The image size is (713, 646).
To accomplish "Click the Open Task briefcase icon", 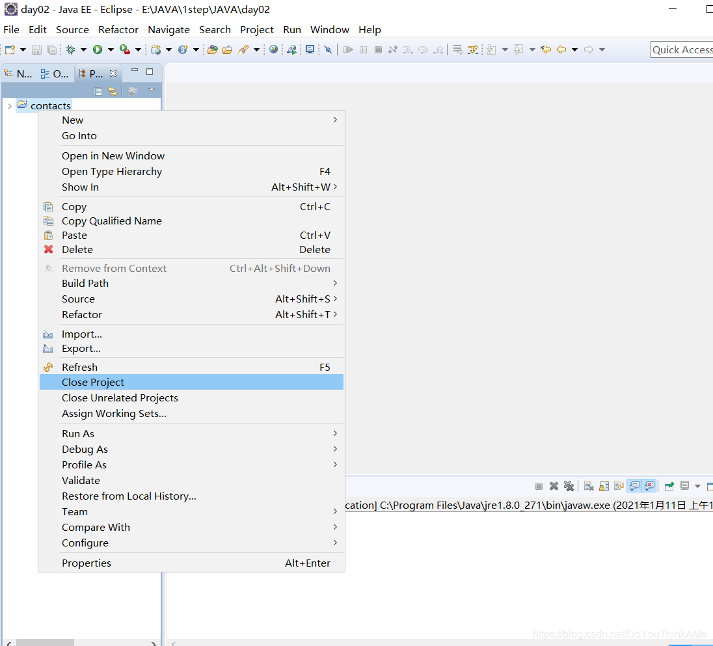I will point(227,49).
